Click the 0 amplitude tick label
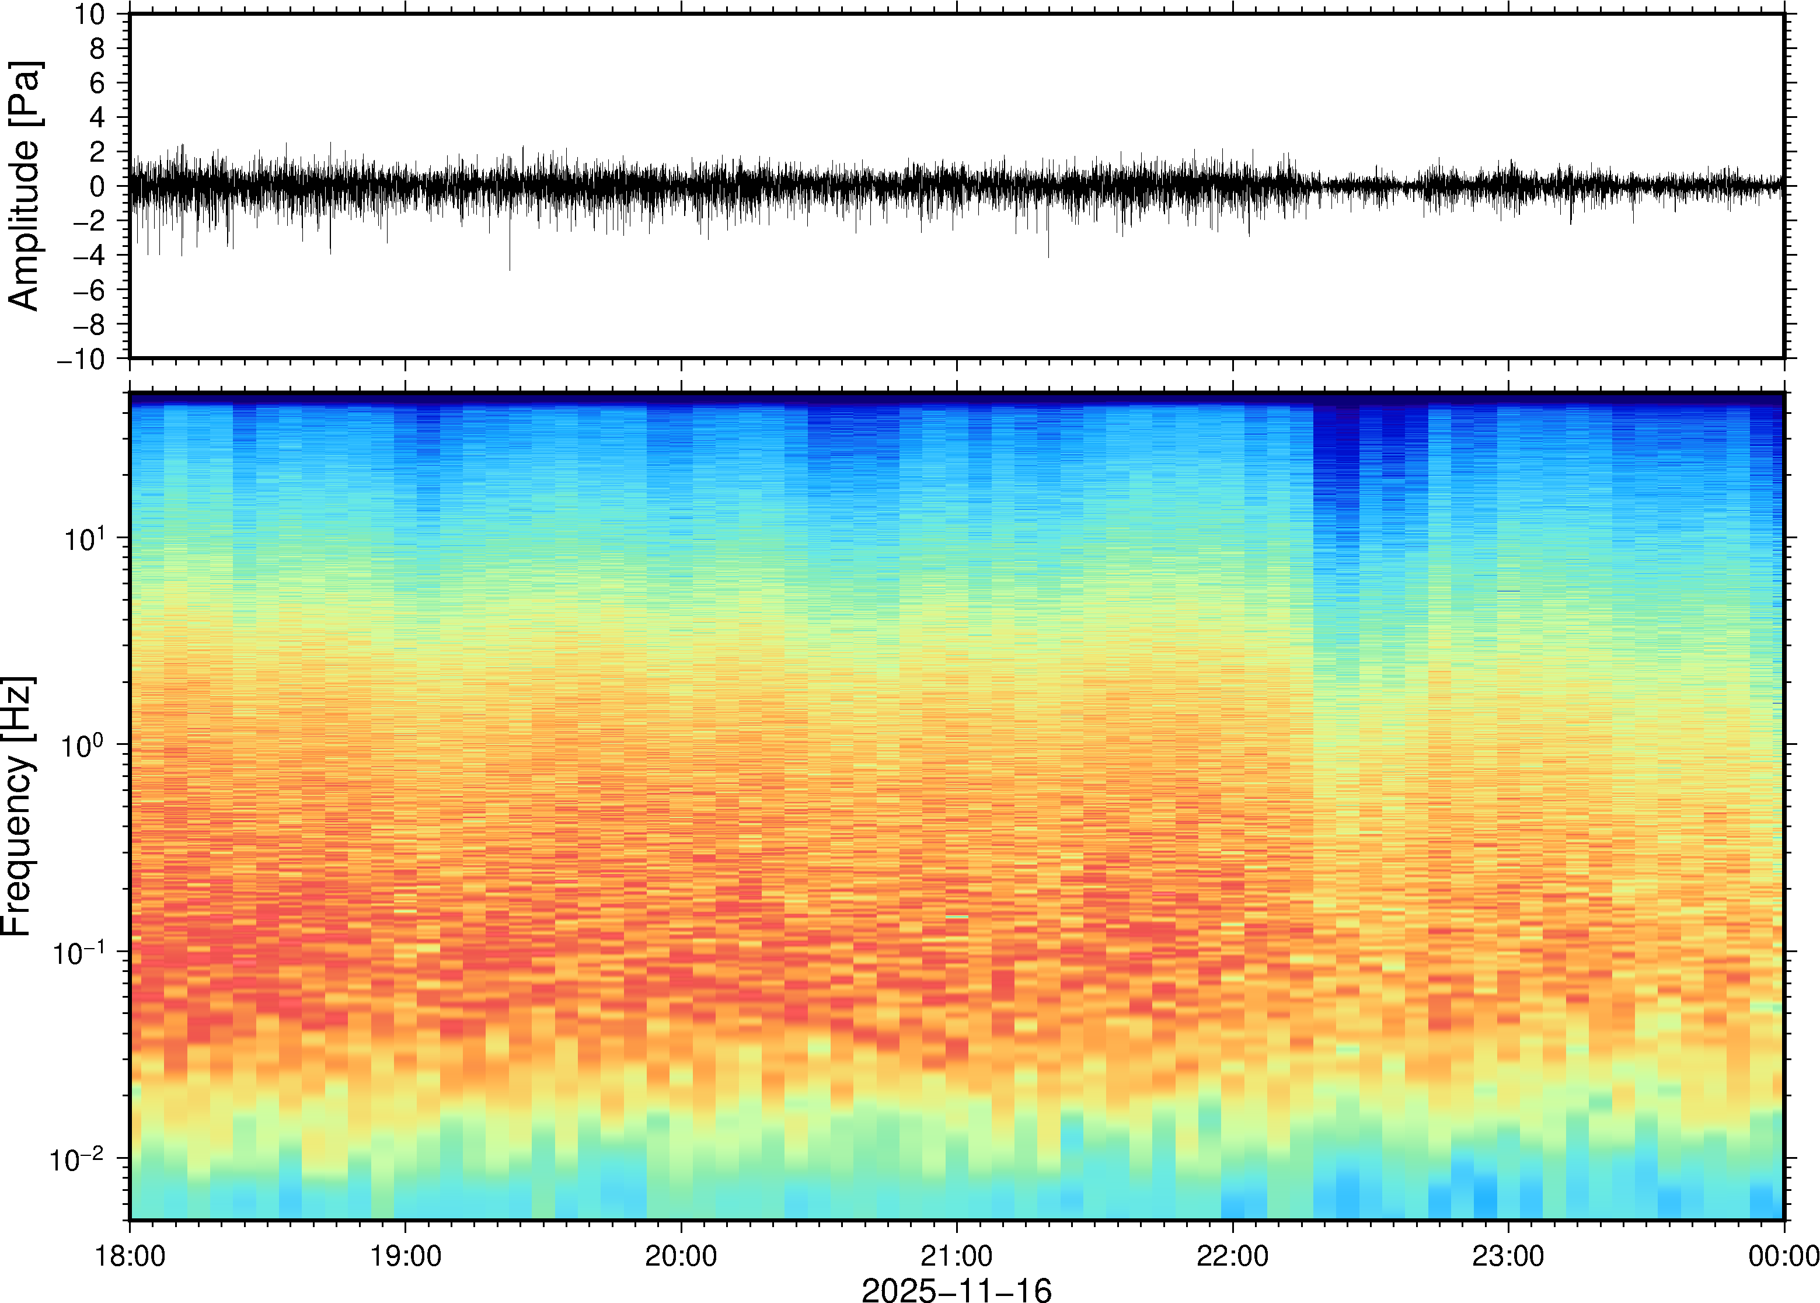Image resolution: width=1820 pixels, height=1303 pixels. point(97,186)
